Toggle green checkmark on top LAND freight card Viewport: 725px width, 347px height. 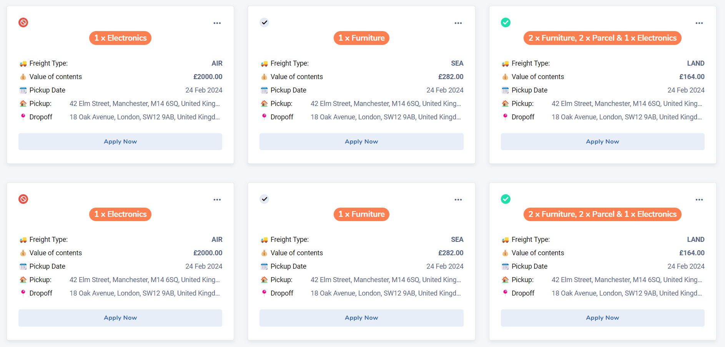pos(506,23)
